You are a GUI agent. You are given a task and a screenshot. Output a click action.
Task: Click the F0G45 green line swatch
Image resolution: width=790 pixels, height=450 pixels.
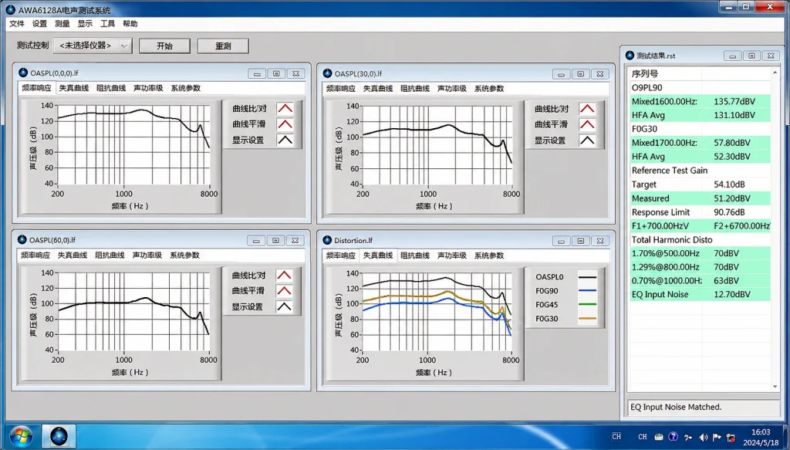coord(587,304)
